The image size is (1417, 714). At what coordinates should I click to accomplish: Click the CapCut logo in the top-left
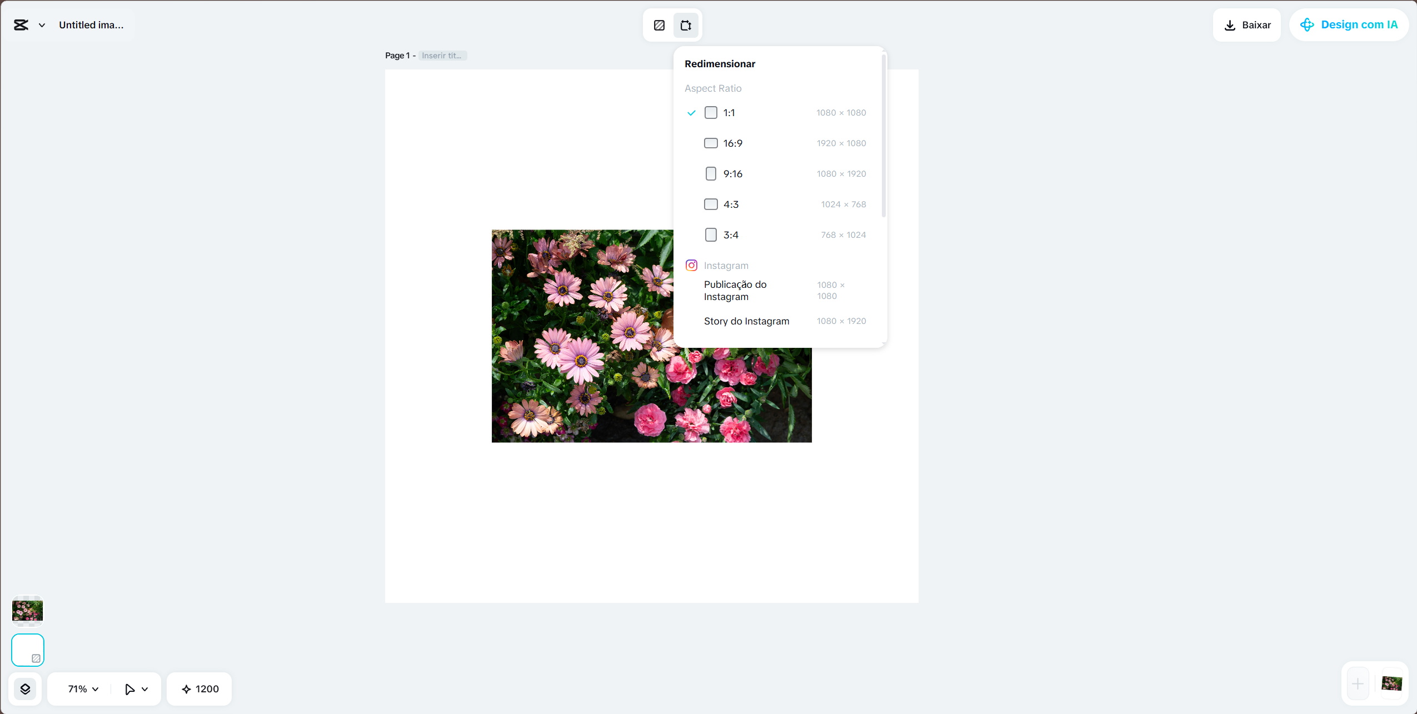pos(21,24)
